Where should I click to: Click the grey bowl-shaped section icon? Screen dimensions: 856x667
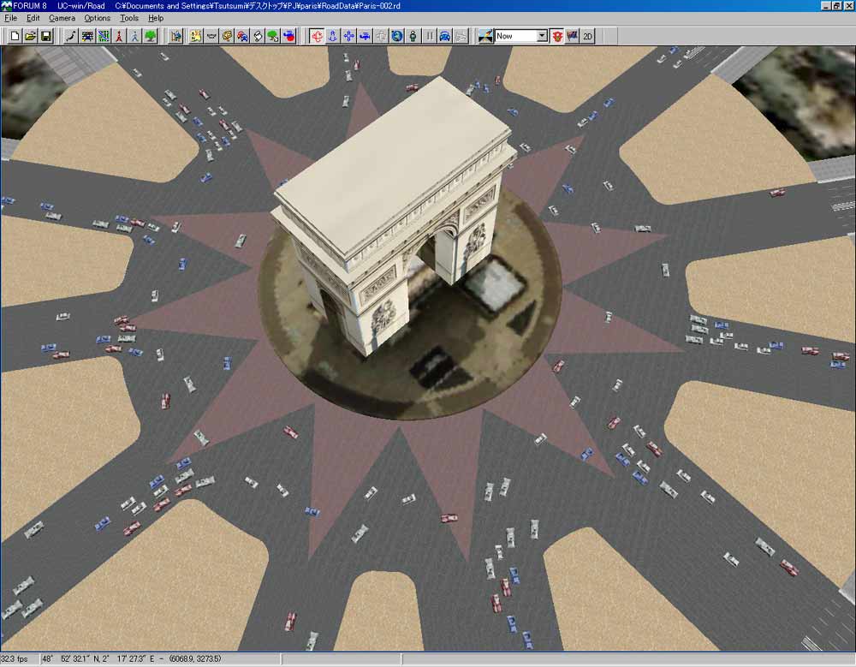tap(211, 36)
